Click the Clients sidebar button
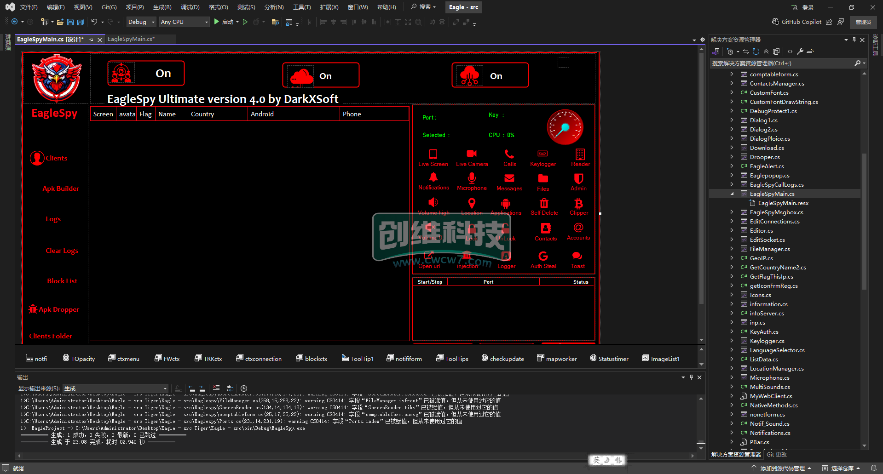This screenshot has height=474, width=883. tap(49, 158)
